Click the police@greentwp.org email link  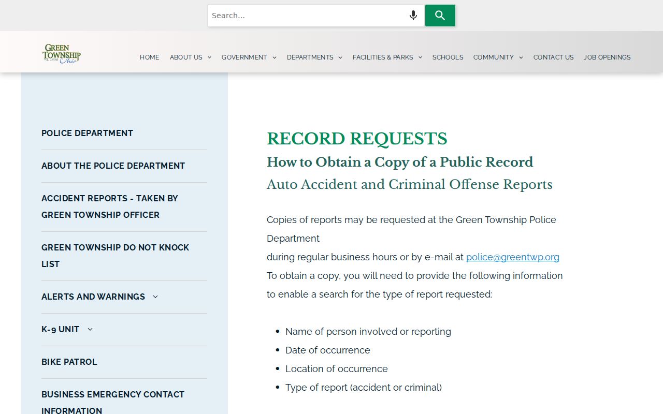click(x=513, y=257)
